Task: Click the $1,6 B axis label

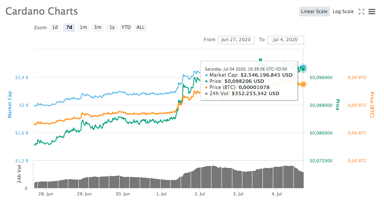Action: (x=22, y=133)
